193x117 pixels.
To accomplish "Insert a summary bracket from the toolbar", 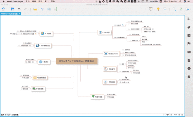I will (56, 9).
